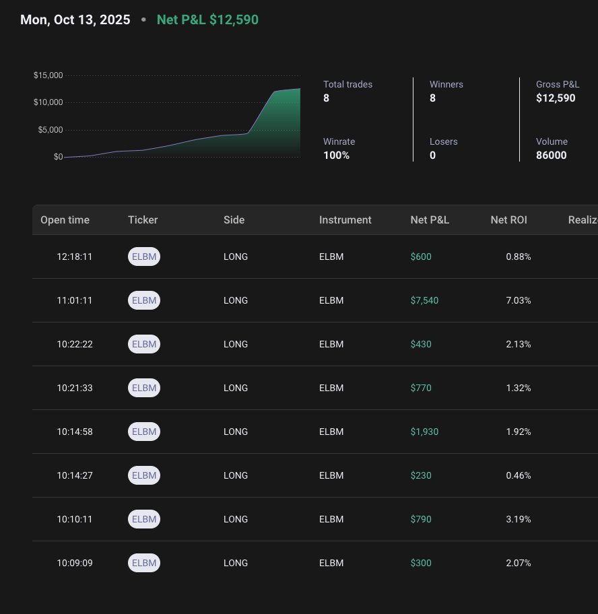Click the Gross P&L value $12,590

coord(556,98)
